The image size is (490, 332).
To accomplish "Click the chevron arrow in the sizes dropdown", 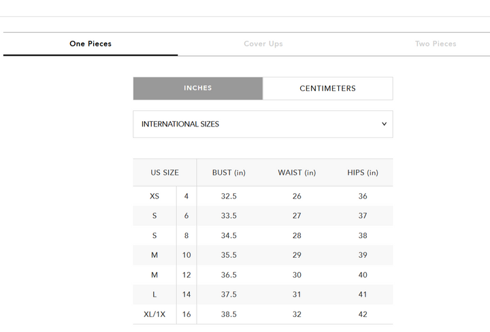I will click(384, 124).
